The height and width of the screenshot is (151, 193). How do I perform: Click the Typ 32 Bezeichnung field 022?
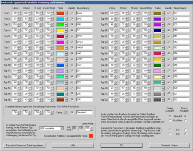[181, 100]
